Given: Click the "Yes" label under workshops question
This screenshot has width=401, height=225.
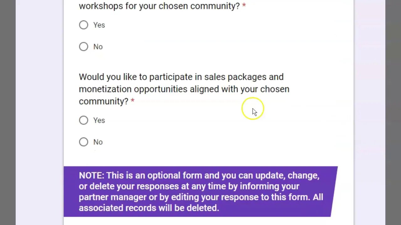Looking at the screenshot, I should (x=99, y=25).
